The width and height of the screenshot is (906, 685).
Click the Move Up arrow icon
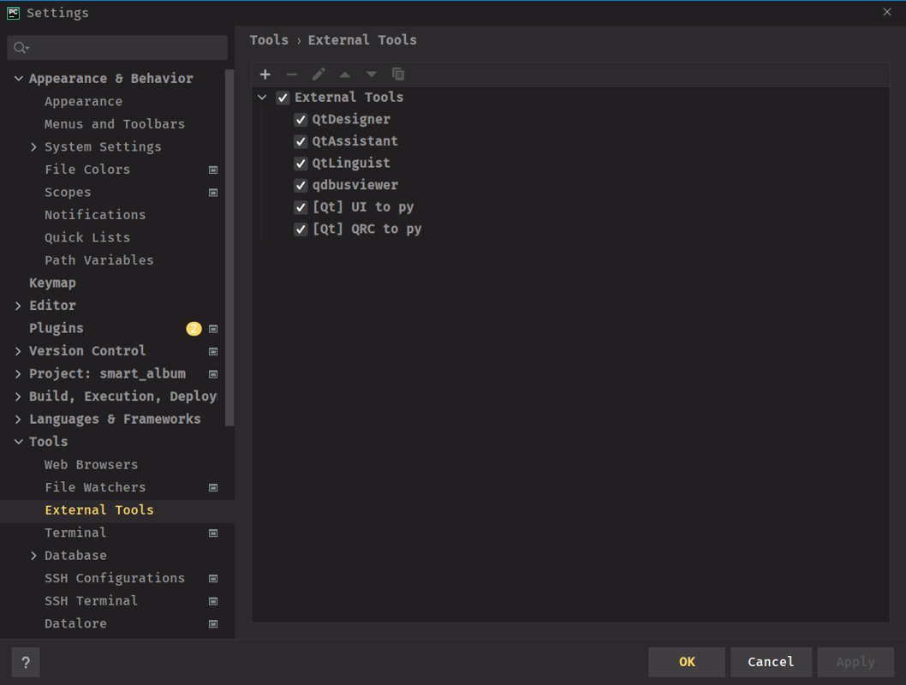[345, 74]
